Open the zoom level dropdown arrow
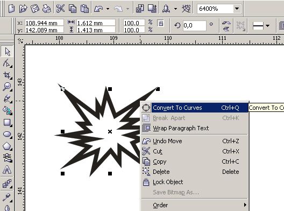 coord(237,9)
